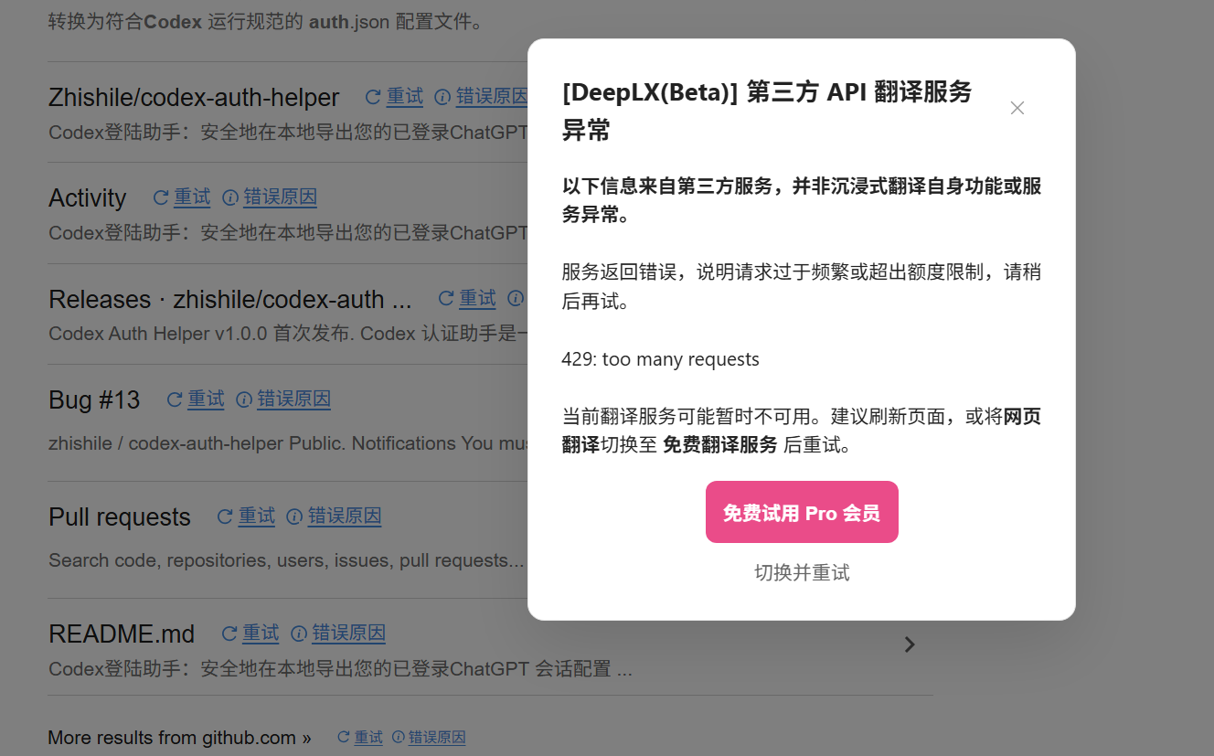Click the dialog title starting with [DeepLX(Beta)]
This screenshot has width=1214, height=756.
767,111
